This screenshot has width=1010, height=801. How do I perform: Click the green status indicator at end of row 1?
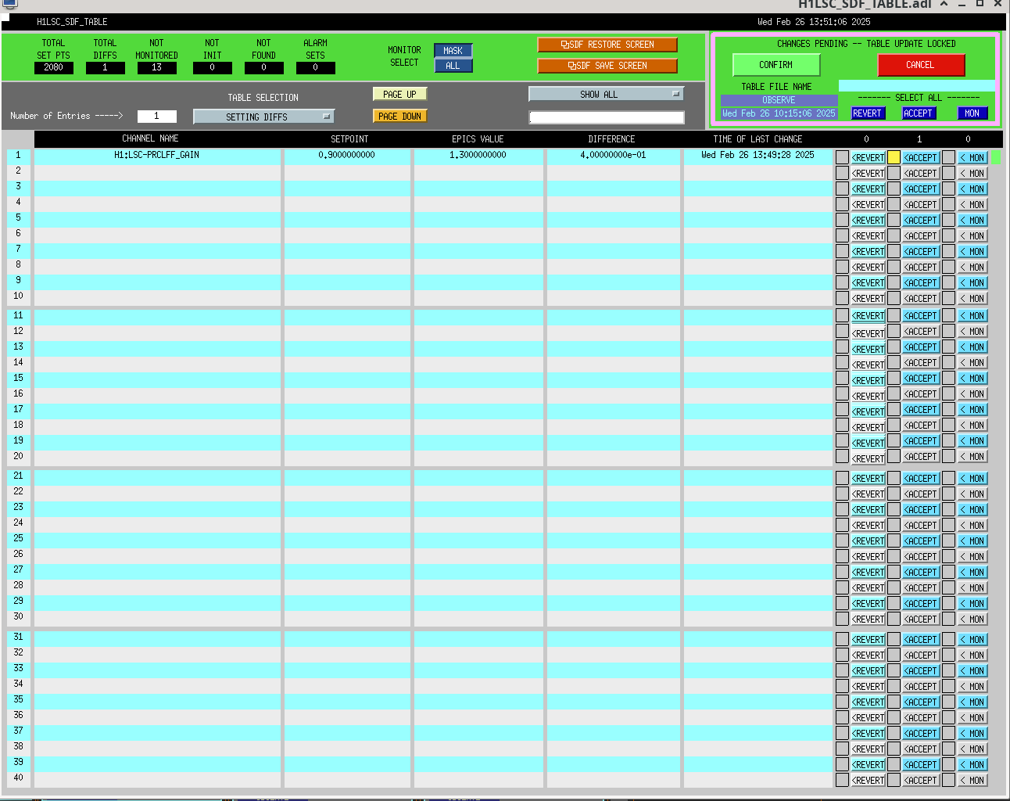[996, 157]
